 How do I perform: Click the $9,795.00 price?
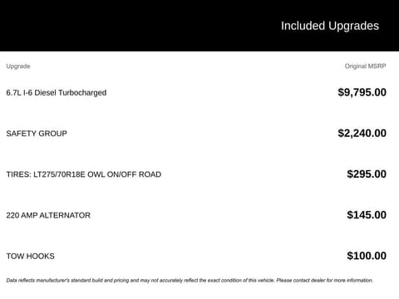[x=362, y=92]
